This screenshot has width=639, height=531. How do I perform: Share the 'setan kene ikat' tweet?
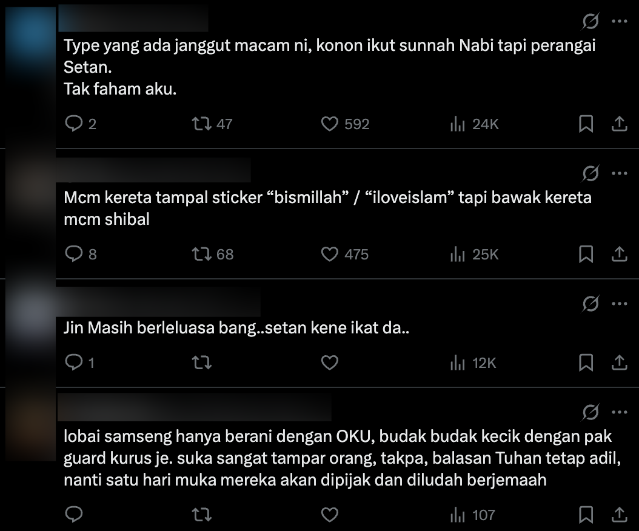pyautogui.click(x=618, y=363)
